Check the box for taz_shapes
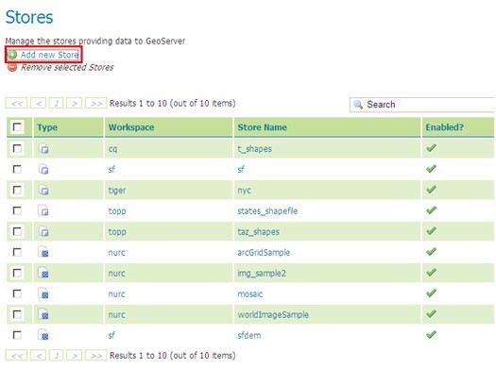The image size is (496, 368). click(17, 231)
